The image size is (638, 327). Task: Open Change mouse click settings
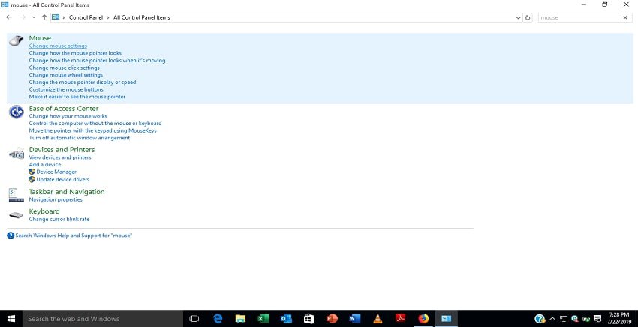[65, 68]
